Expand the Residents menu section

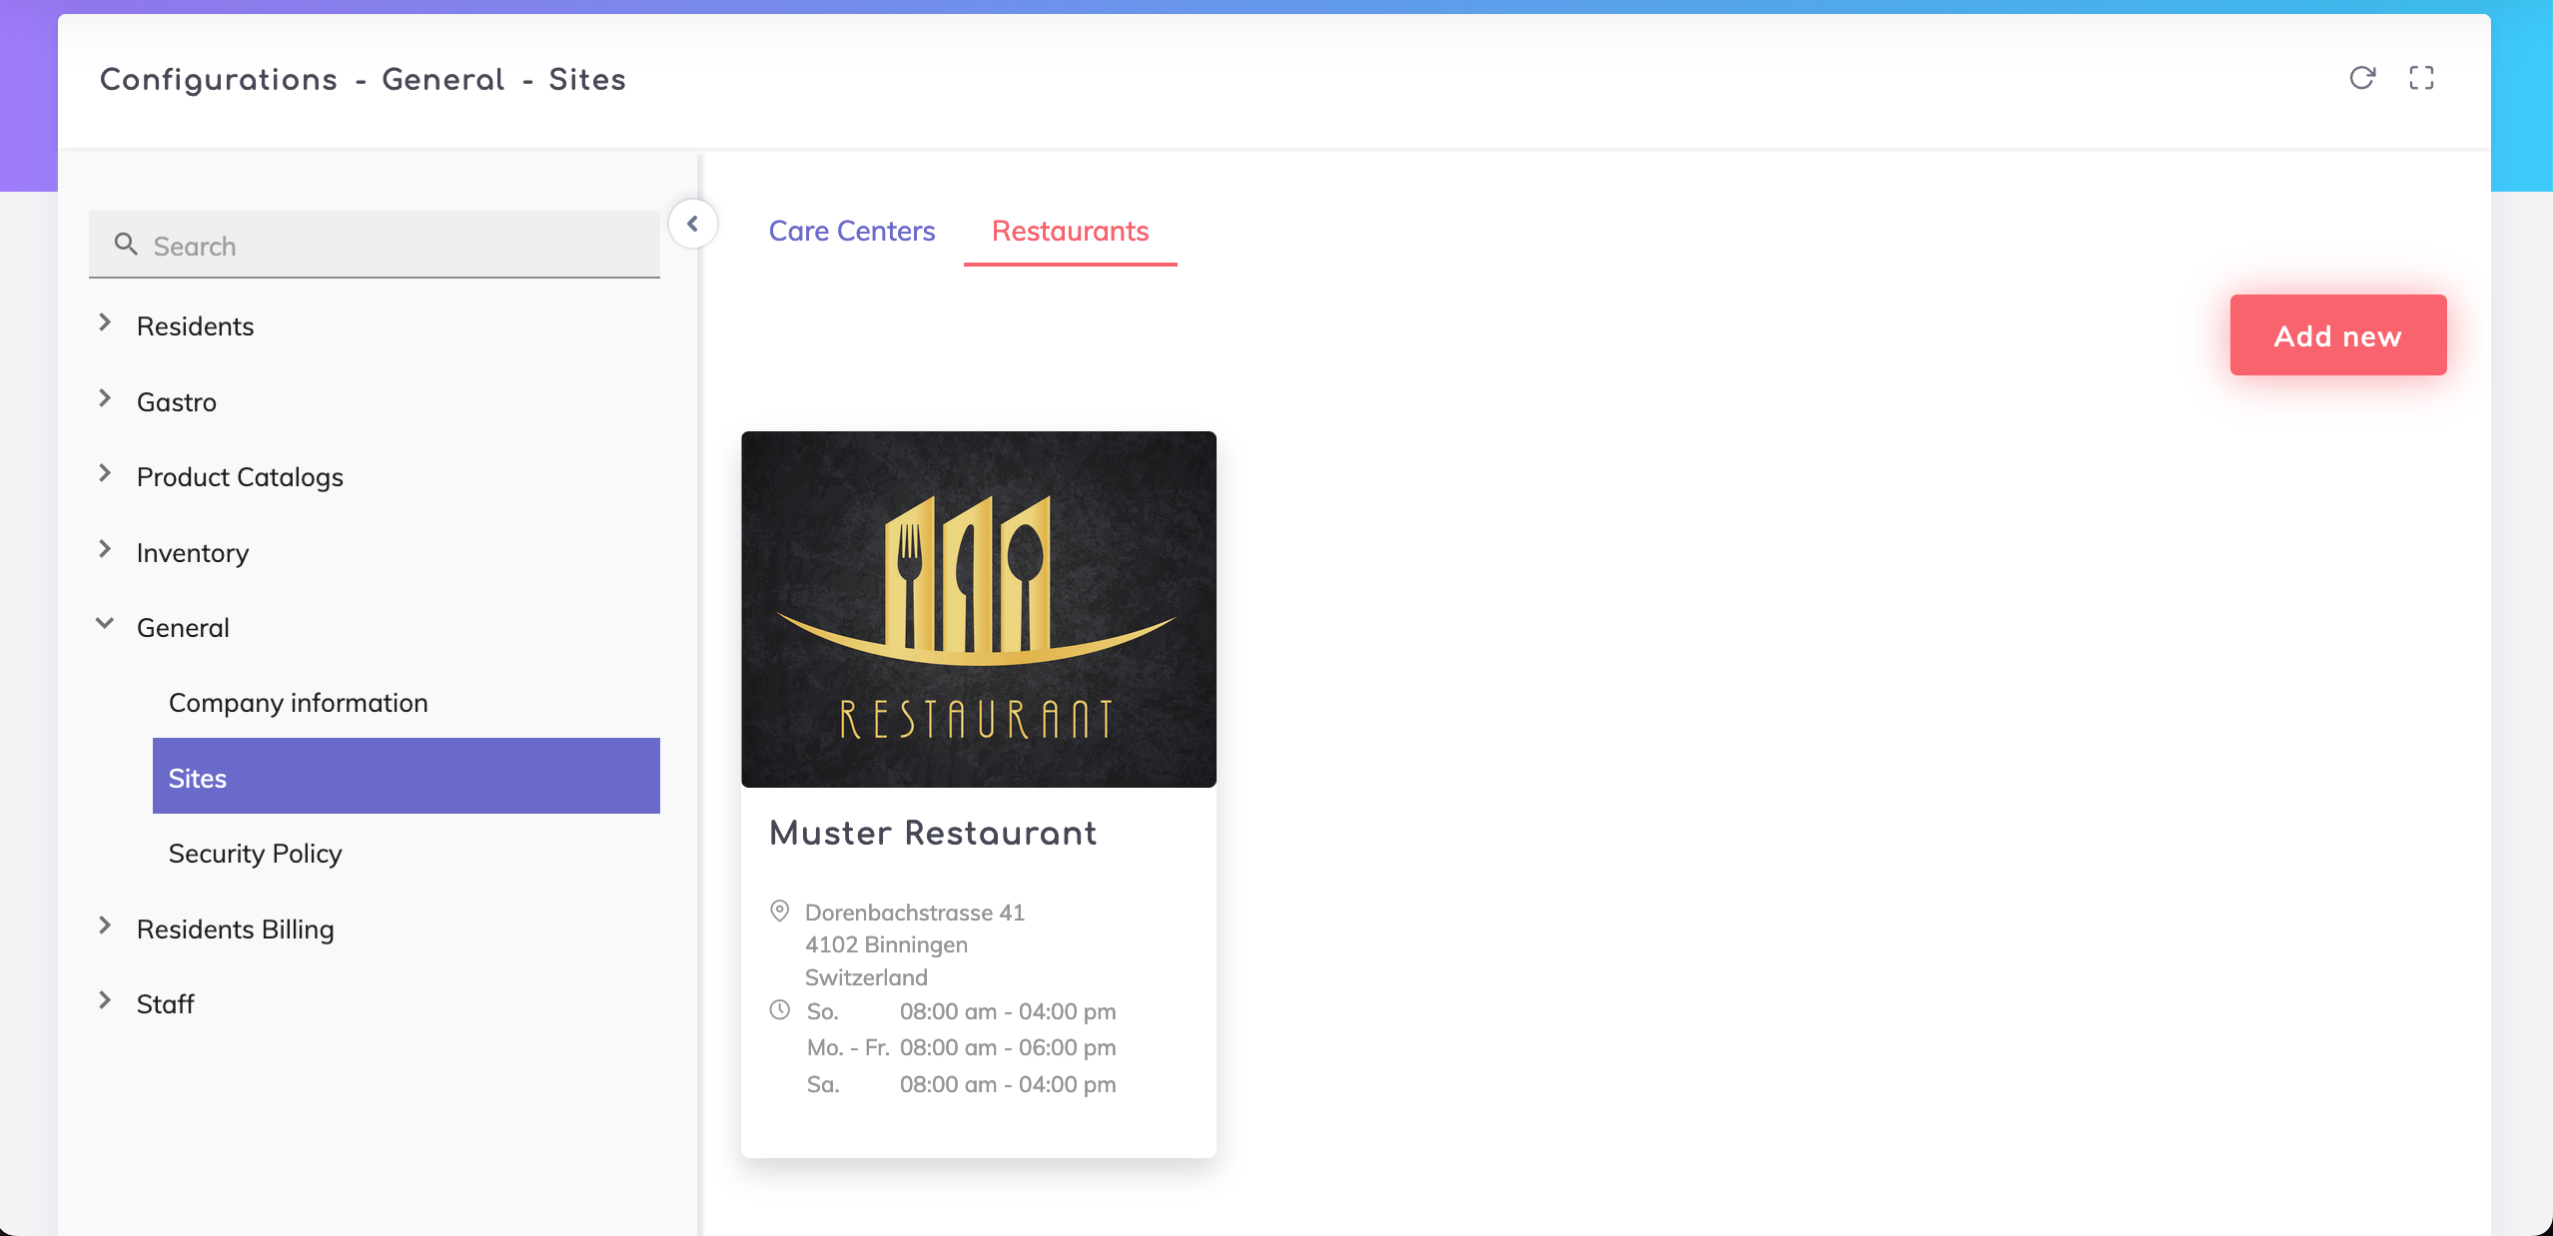105,323
